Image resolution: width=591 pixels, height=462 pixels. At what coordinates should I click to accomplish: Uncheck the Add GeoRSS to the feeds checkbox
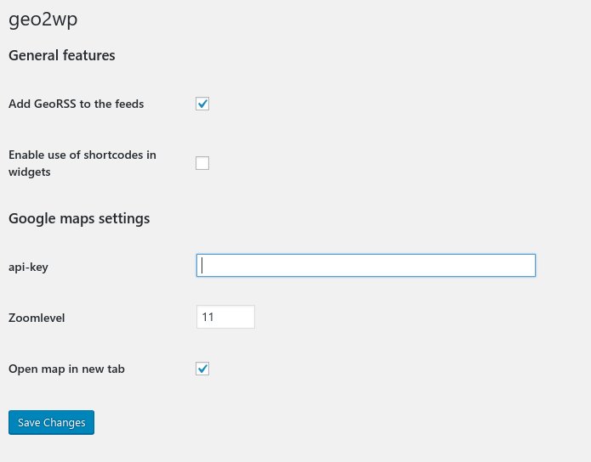(202, 104)
